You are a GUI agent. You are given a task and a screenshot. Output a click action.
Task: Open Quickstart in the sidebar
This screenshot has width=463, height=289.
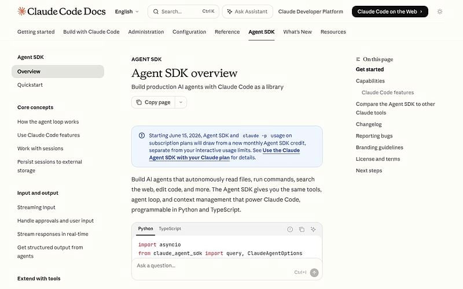pos(30,85)
